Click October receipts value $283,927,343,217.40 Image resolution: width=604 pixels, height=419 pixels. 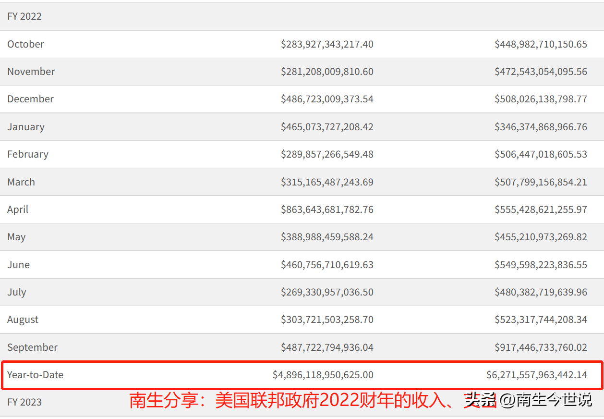(327, 44)
